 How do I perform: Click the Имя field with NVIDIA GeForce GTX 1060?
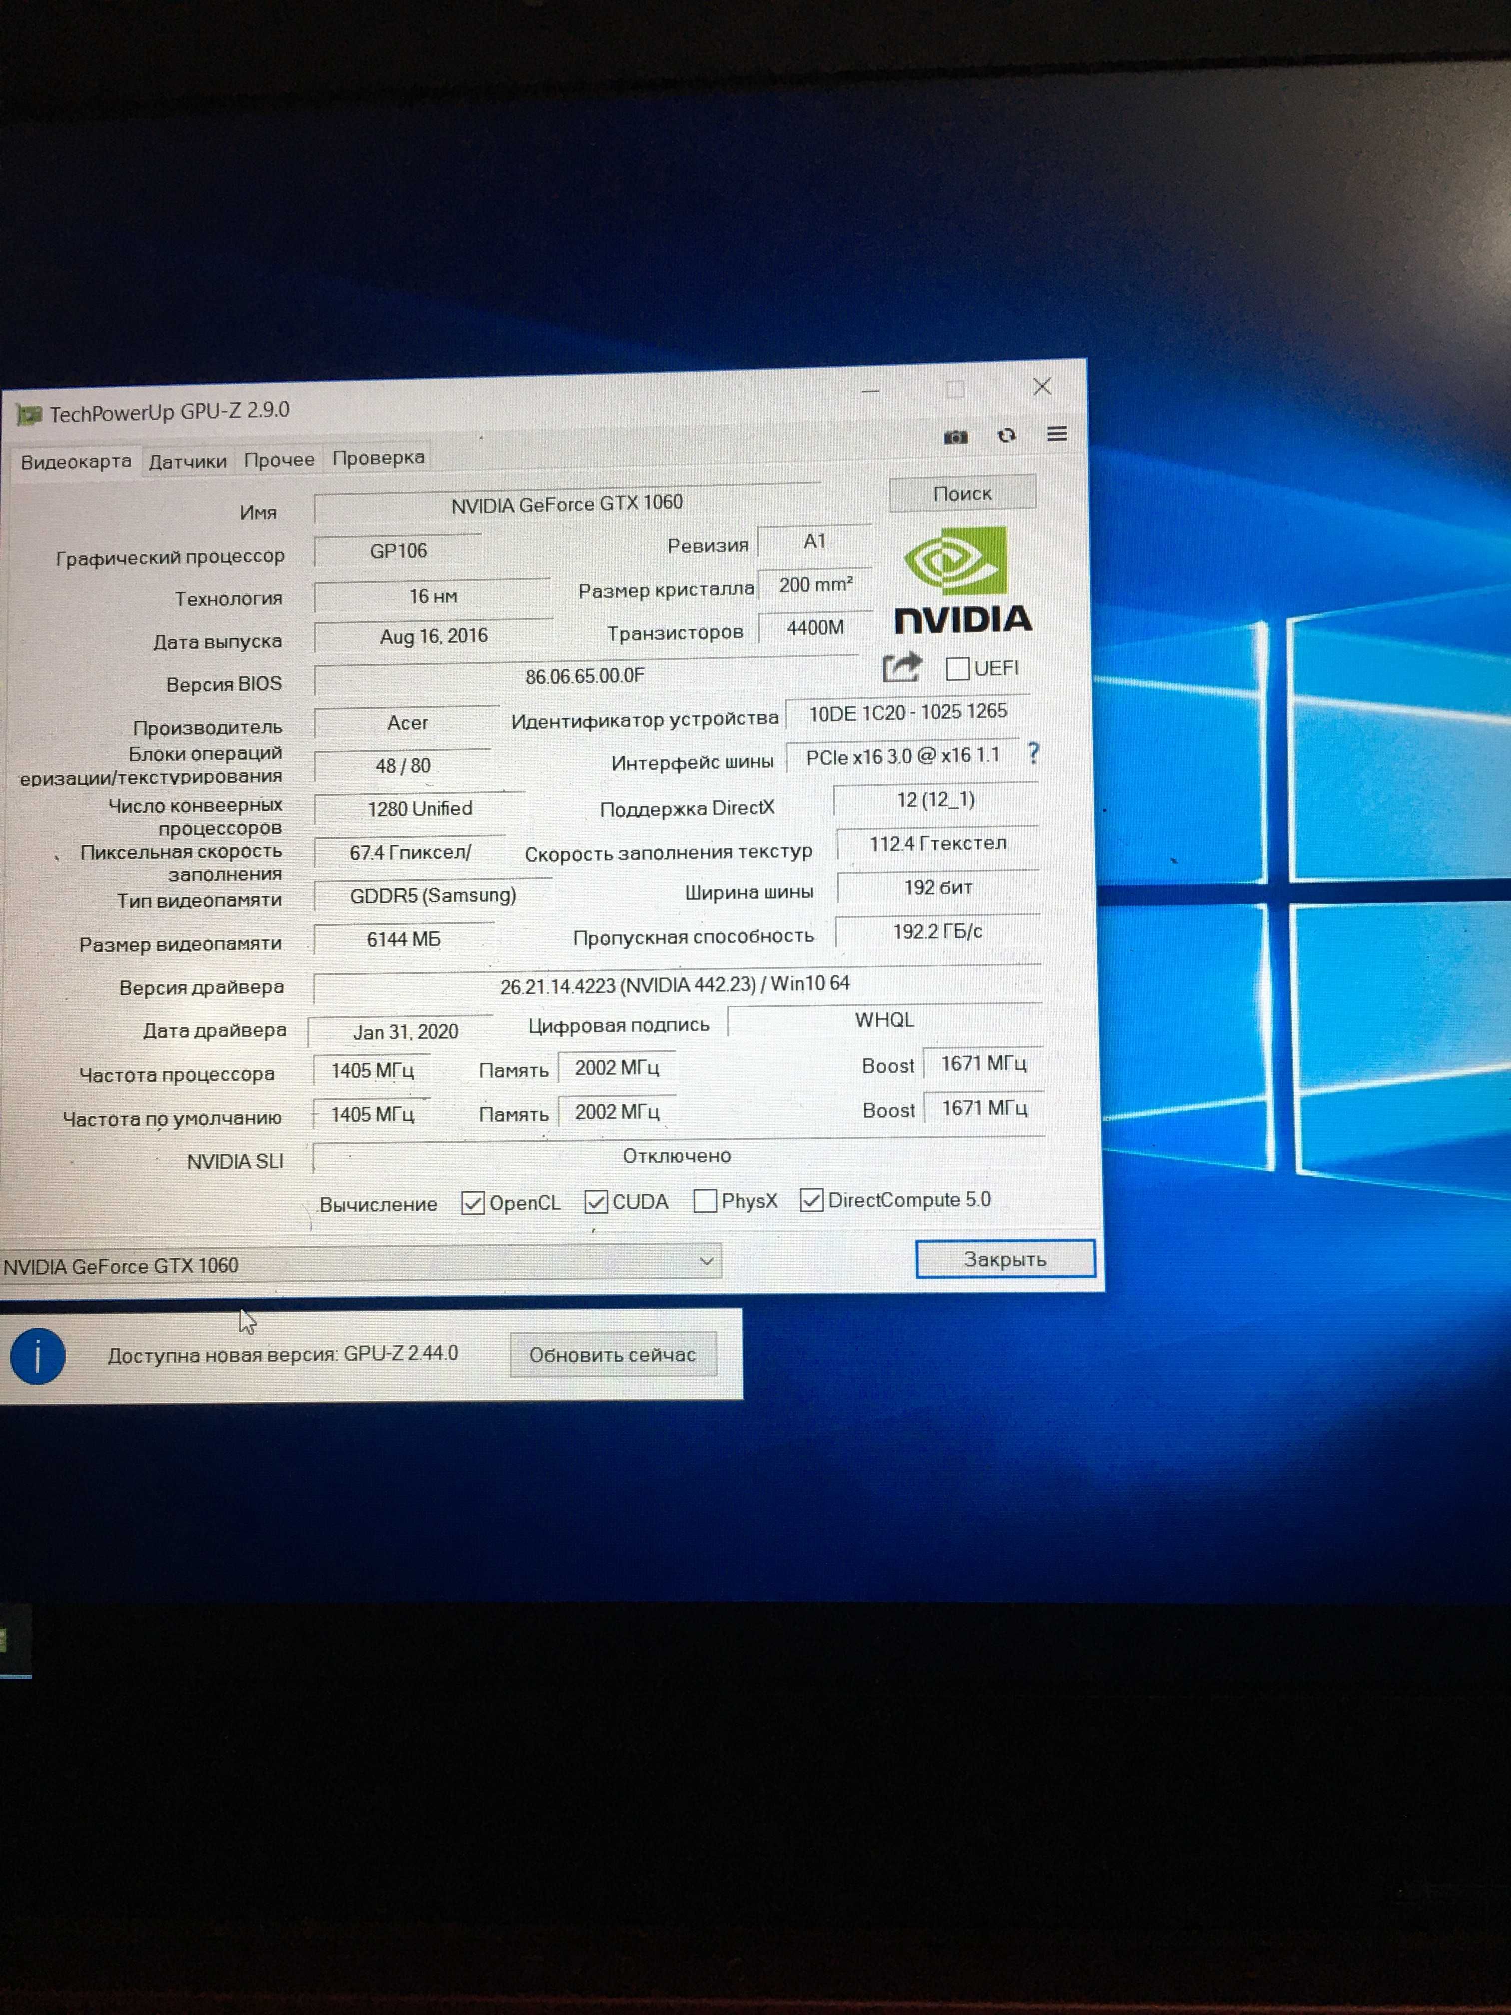pyautogui.click(x=567, y=504)
